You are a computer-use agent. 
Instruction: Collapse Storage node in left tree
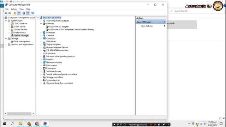point(6,38)
